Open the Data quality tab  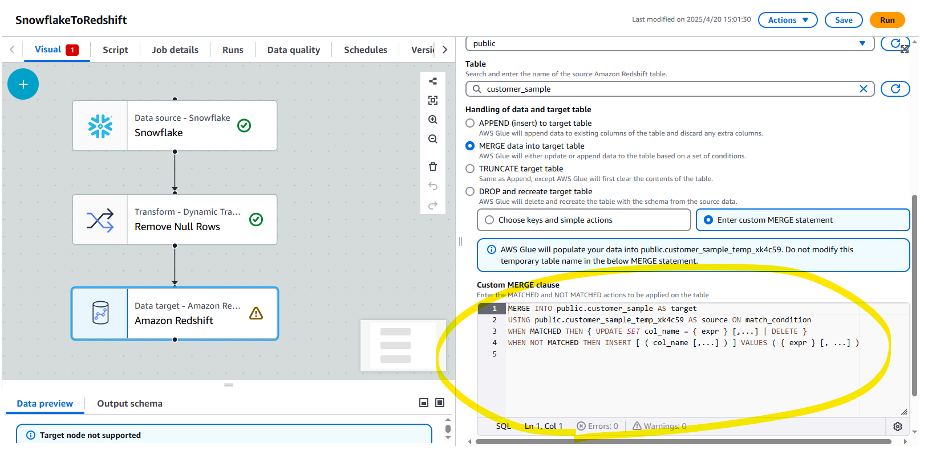coord(294,50)
